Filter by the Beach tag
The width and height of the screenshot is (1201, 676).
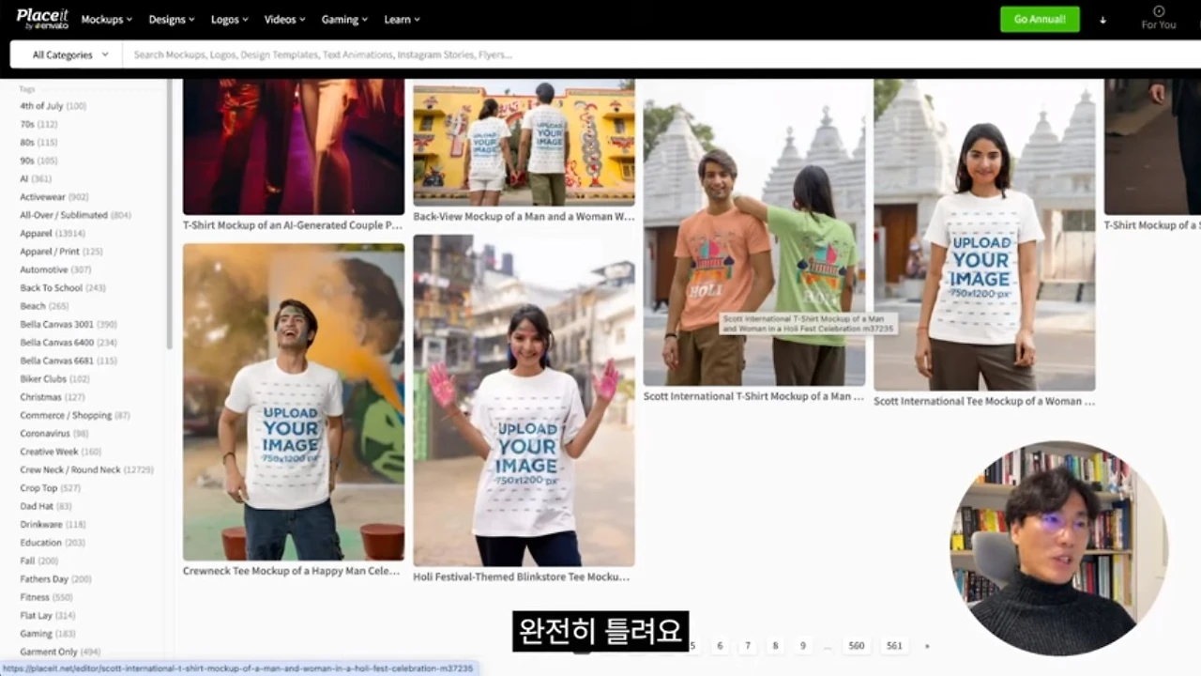44,306
